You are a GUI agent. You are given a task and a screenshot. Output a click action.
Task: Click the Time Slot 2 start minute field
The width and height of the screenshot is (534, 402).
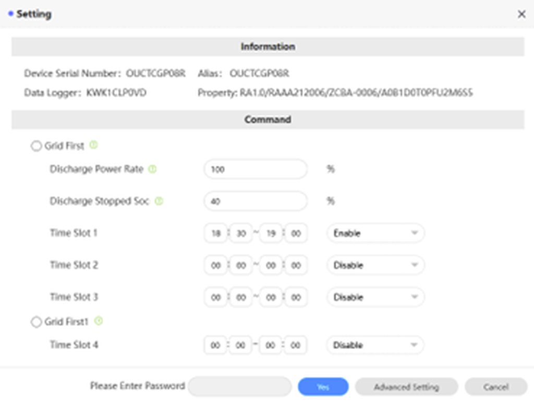tap(240, 265)
